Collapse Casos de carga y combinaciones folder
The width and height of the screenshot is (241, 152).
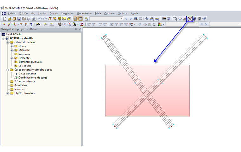8,70
